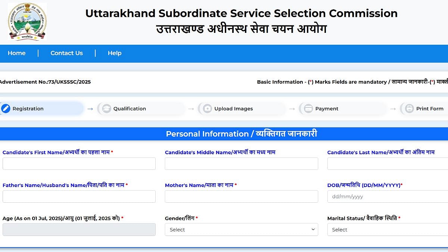Image resolution: width=448 pixels, height=252 pixels.
Task: Open the Contact Us menu item
Action: pyautogui.click(x=67, y=53)
